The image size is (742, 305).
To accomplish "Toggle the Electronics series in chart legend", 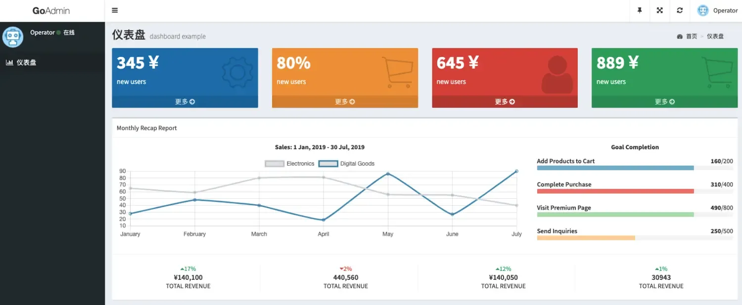I will coord(290,164).
